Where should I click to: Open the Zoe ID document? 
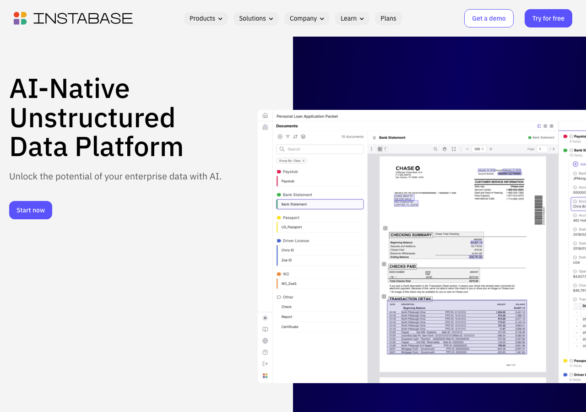(320, 260)
